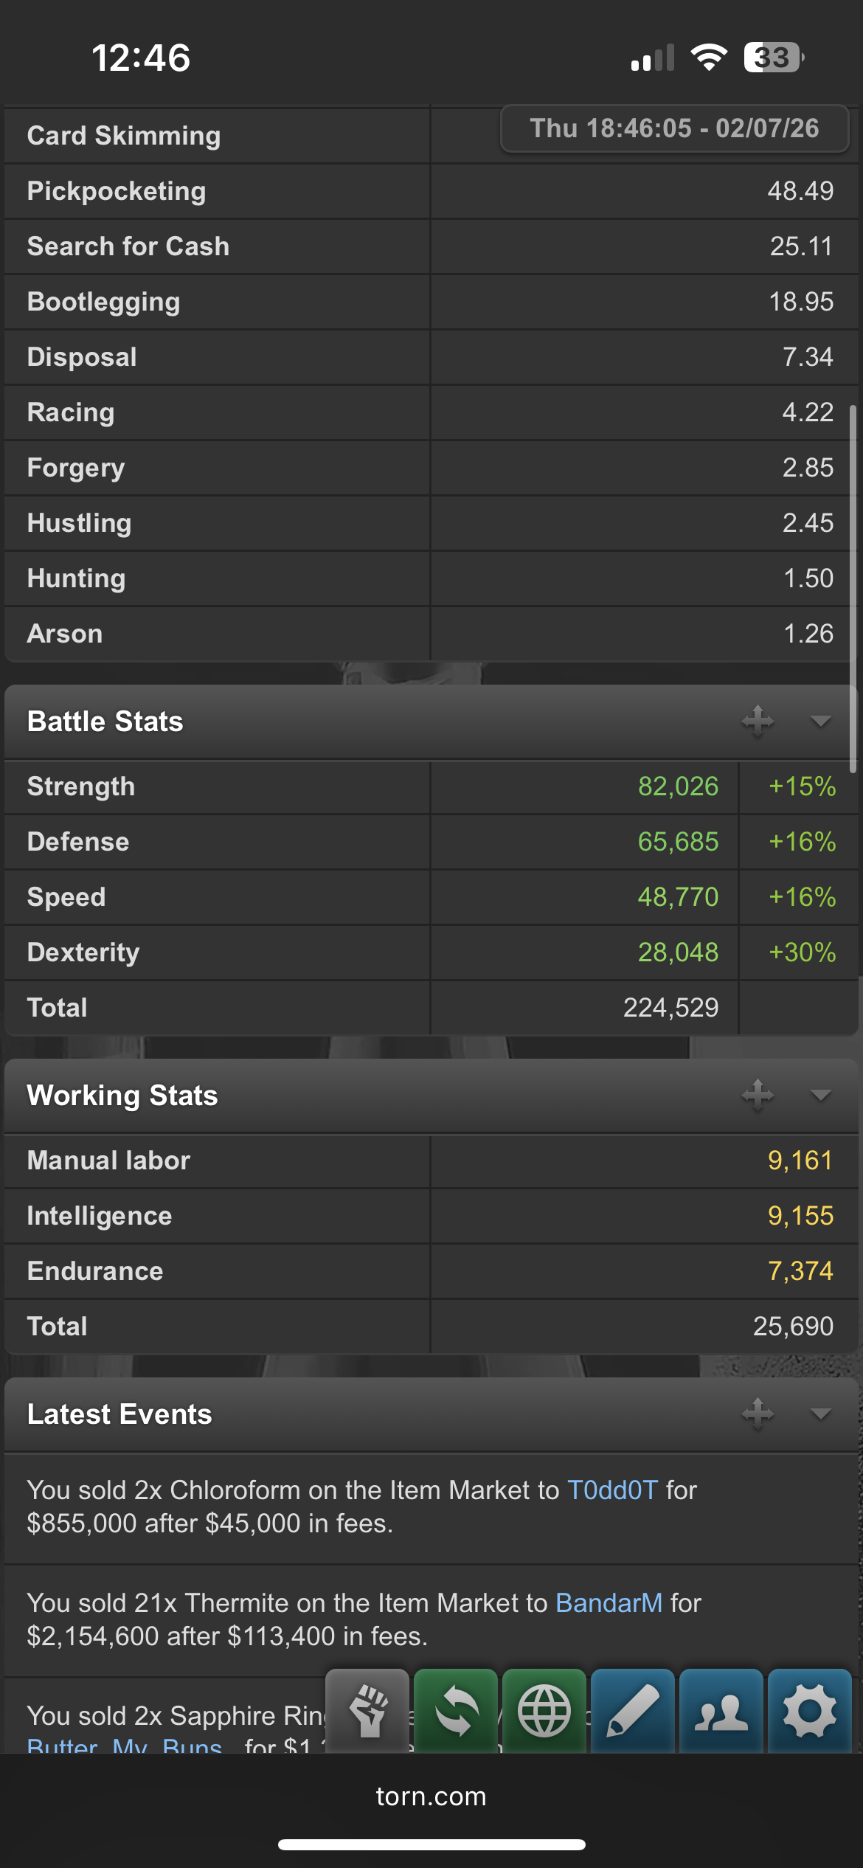
Task: Select the Strength battle stat row
Action: [x=431, y=786]
